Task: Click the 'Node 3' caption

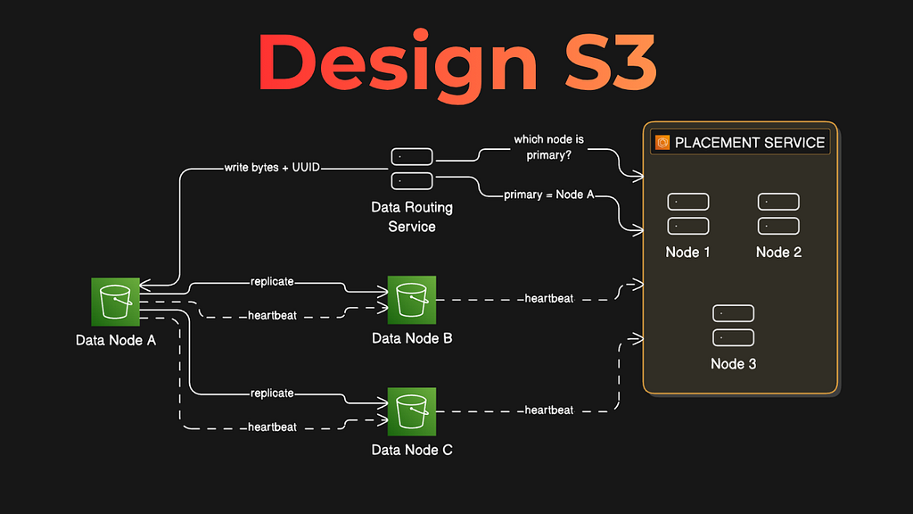Action: click(x=733, y=364)
